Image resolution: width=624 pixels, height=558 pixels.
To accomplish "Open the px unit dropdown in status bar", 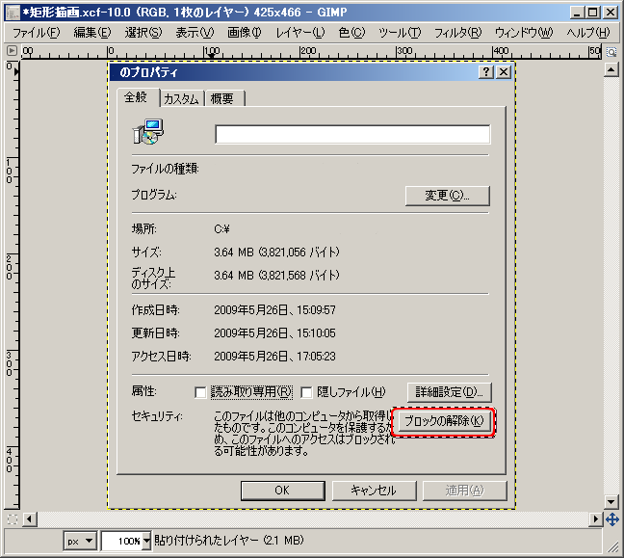I will (x=80, y=541).
